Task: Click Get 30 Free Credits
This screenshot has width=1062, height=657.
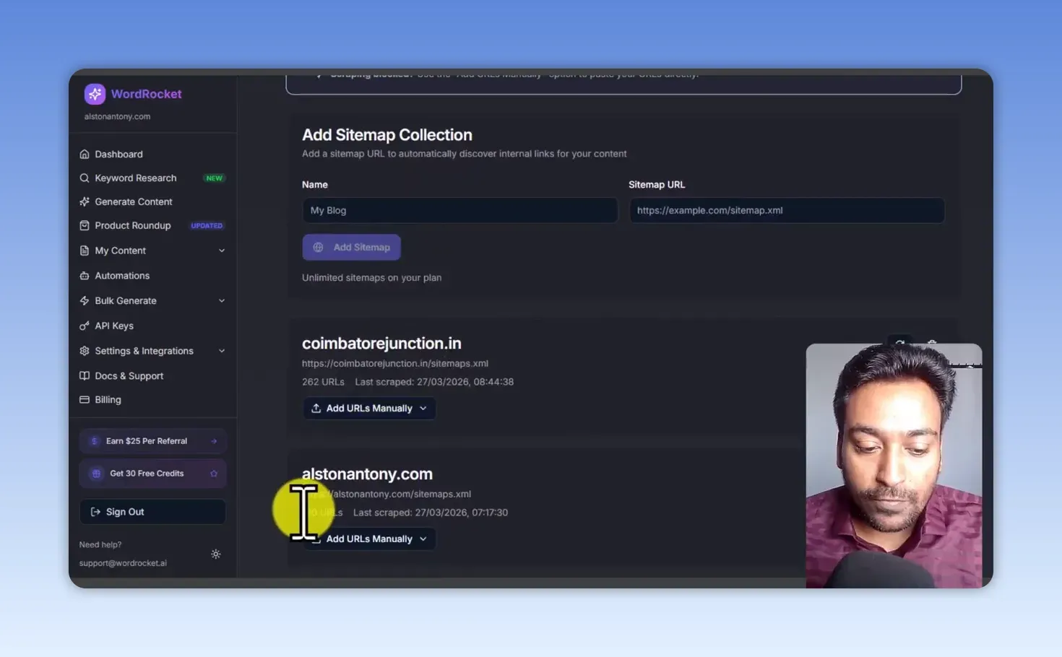Action: (x=152, y=474)
